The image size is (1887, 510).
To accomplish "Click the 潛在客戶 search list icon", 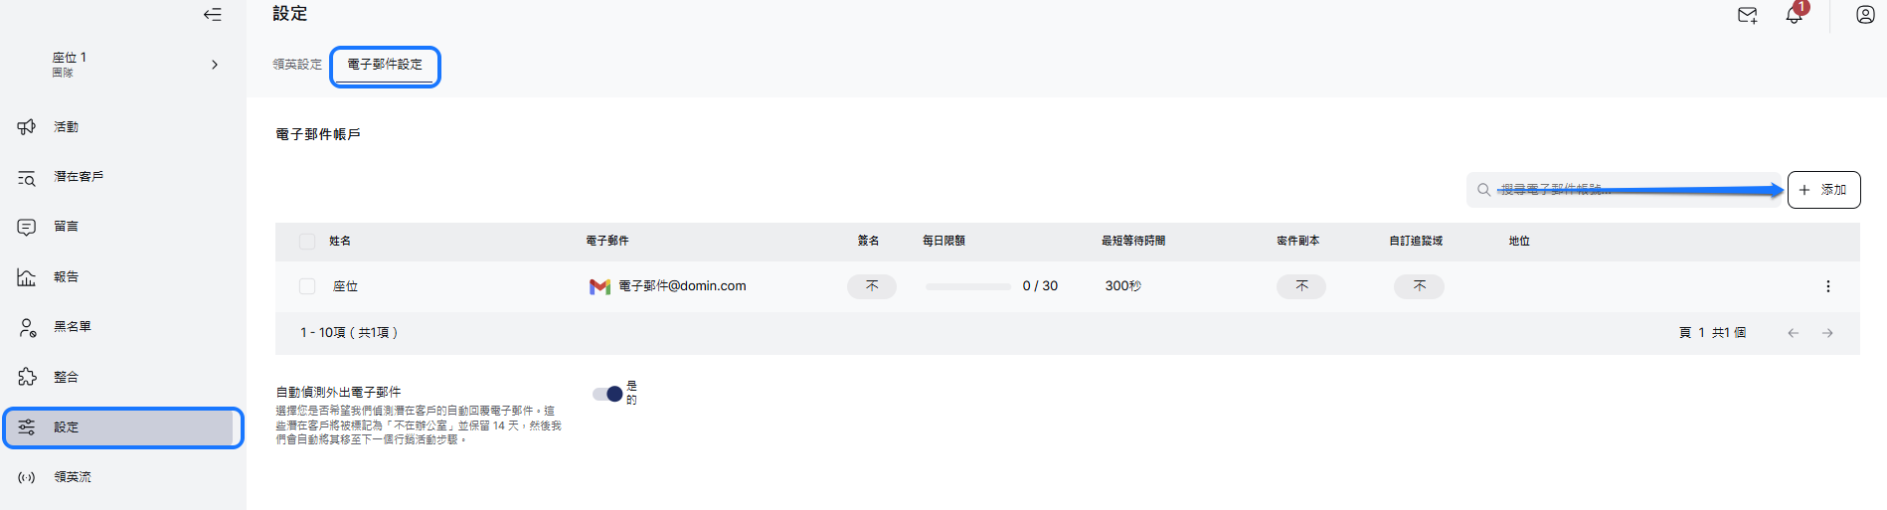I will 27,178.
